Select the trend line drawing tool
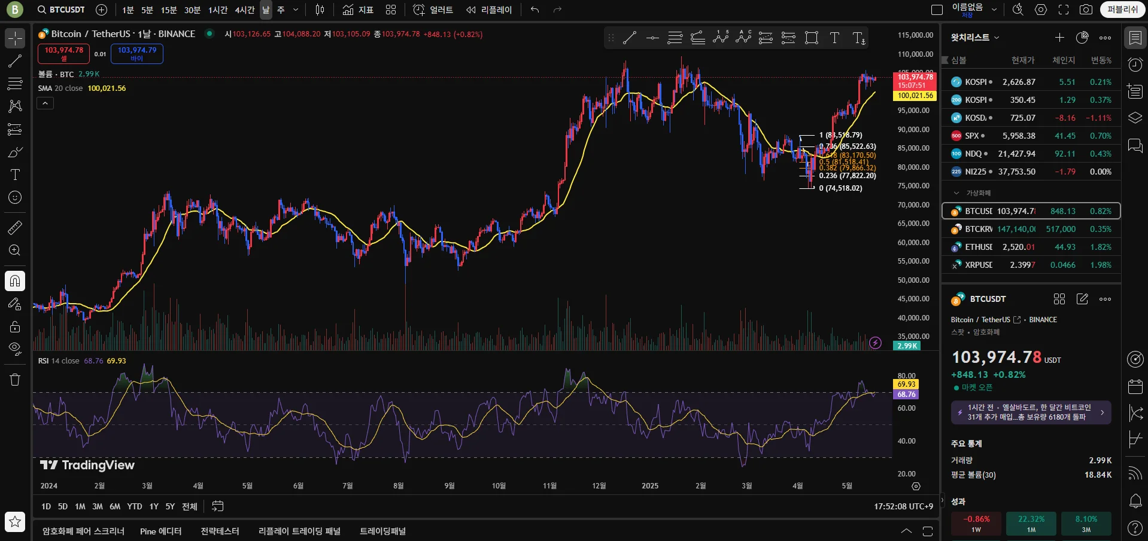This screenshot has height=541, width=1148. click(x=15, y=61)
